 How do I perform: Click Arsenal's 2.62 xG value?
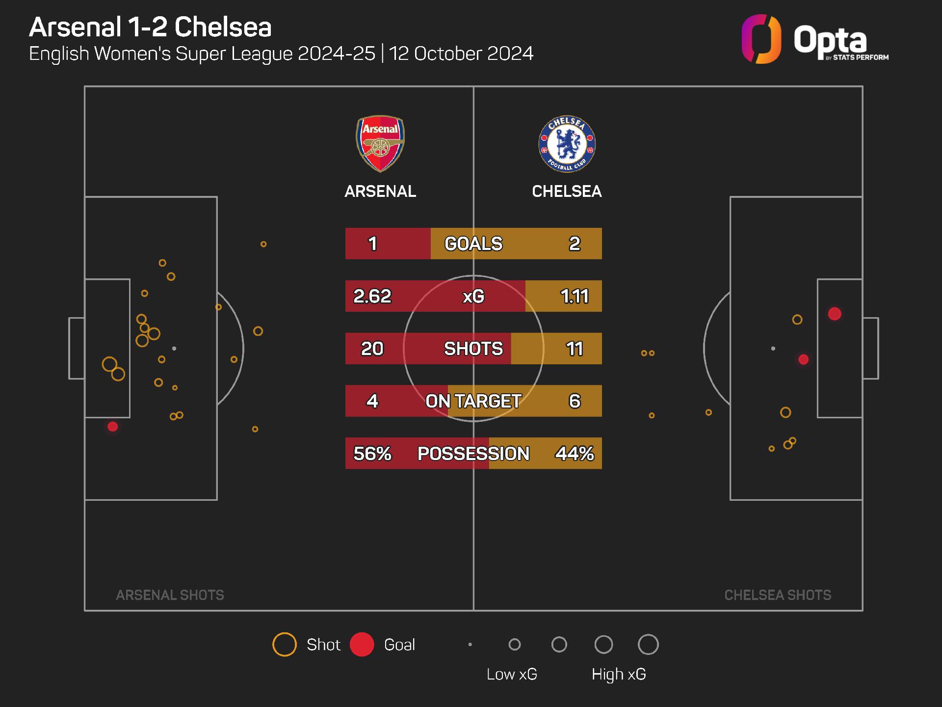point(372,296)
